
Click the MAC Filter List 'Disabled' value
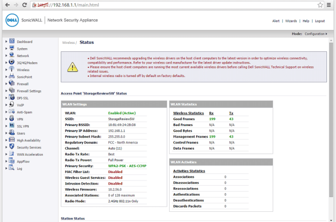115,172
